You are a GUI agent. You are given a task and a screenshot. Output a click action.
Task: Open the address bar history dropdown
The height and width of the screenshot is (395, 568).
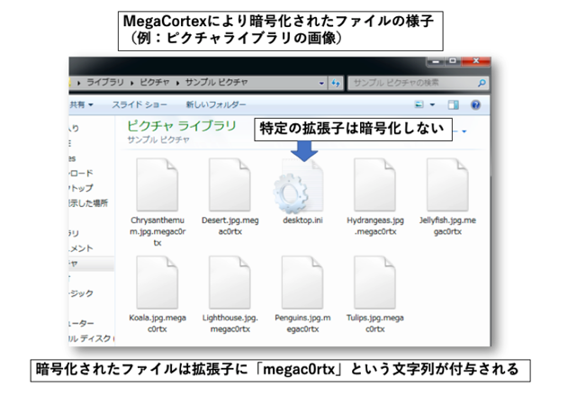tap(321, 83)
